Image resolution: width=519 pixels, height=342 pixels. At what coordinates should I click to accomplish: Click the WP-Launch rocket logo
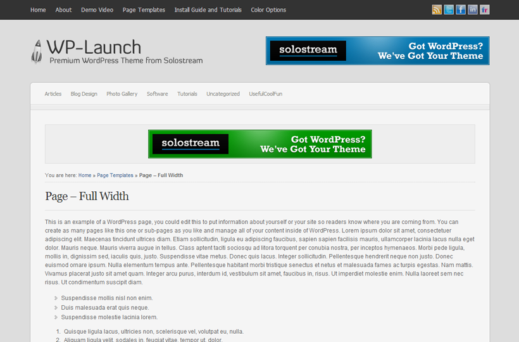37,52
